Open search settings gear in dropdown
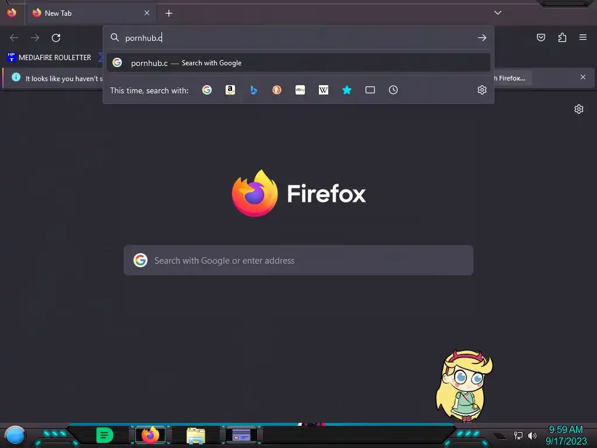This screenshot has height=448, width=597. (x=482, y=90)
